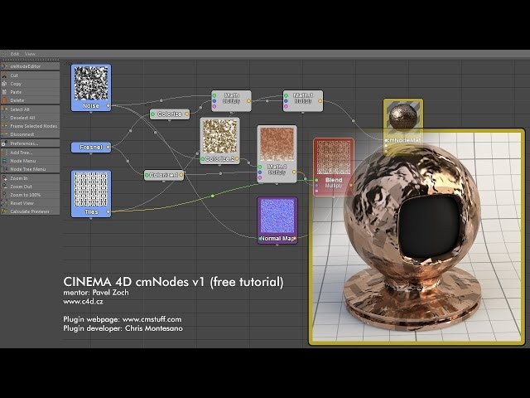
Task: Choose Disconnect in the side menu
Action: tap(30, 134)
